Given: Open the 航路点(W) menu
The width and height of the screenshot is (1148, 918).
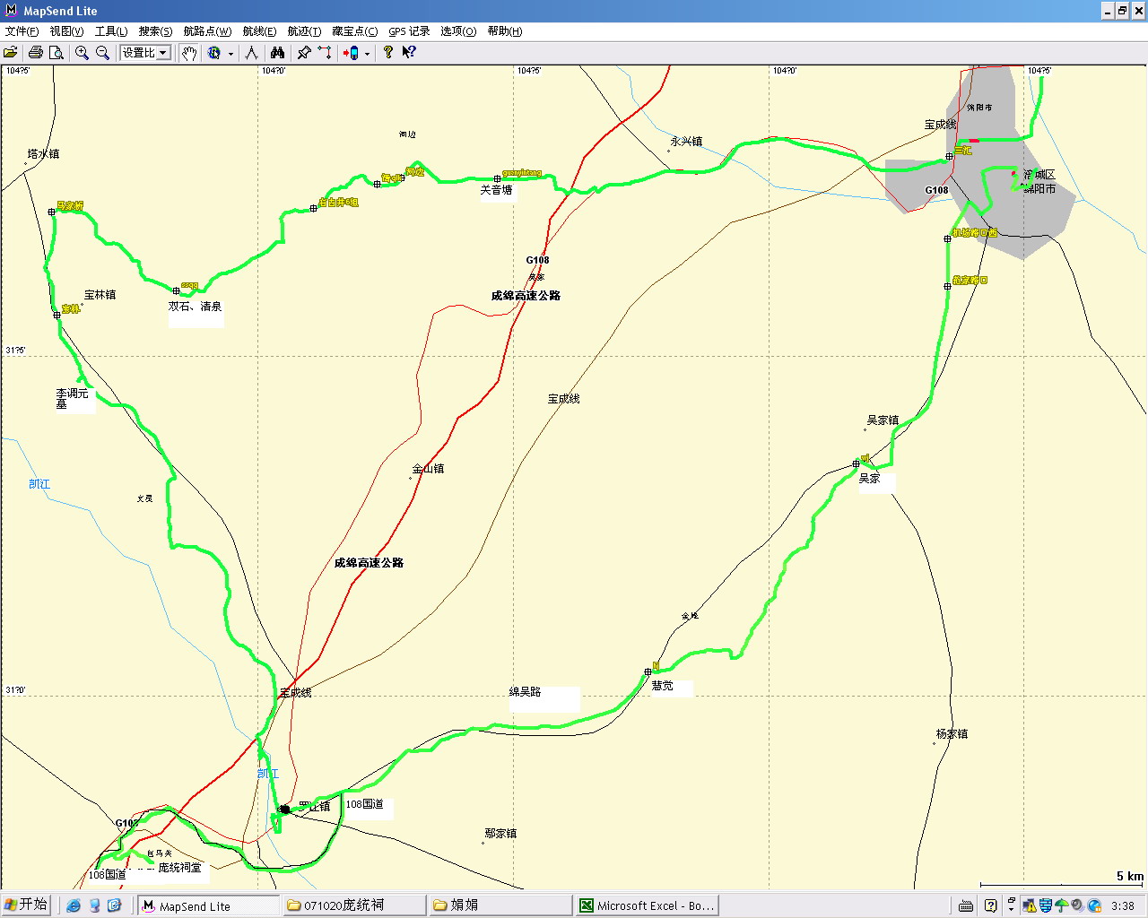Looking at the screenshot, I should click(x=207, y=31).
